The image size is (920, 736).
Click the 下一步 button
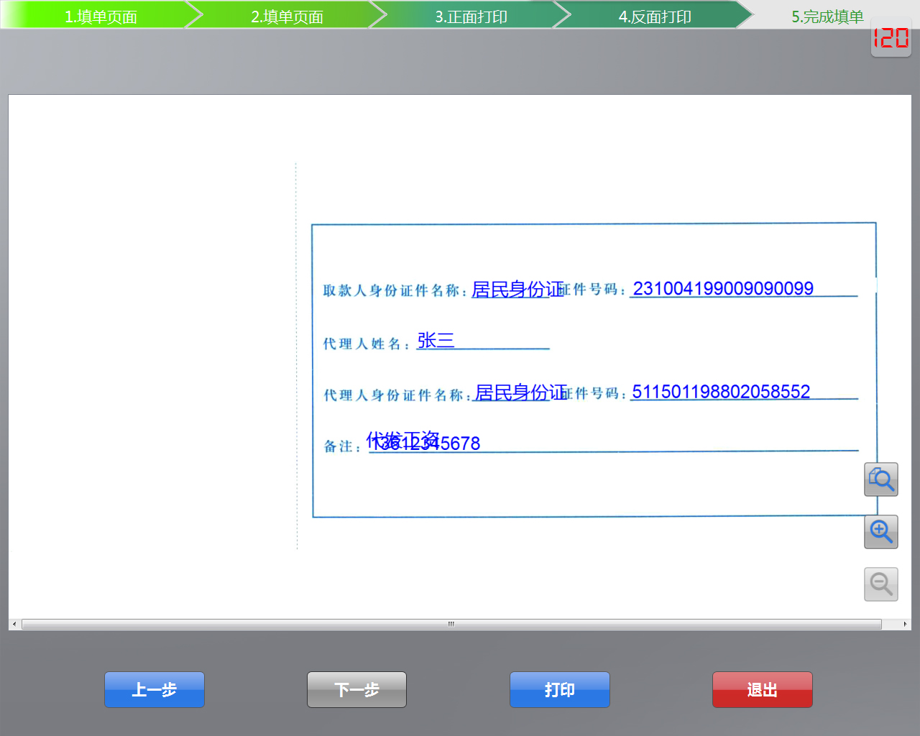[356, 689]
